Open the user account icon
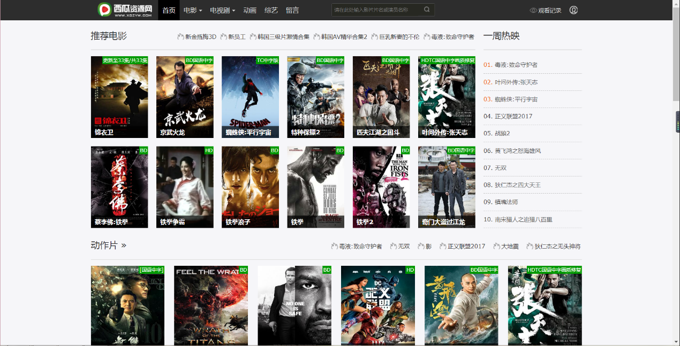This screenshot has width=680, height=346. pyautogui.click(x=574, y=10)
